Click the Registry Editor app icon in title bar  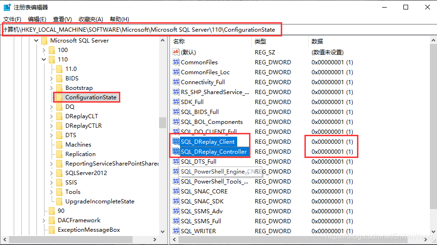[x=7, y=7]
